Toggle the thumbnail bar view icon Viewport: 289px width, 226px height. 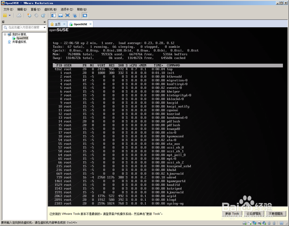click(x=60, y=16)
